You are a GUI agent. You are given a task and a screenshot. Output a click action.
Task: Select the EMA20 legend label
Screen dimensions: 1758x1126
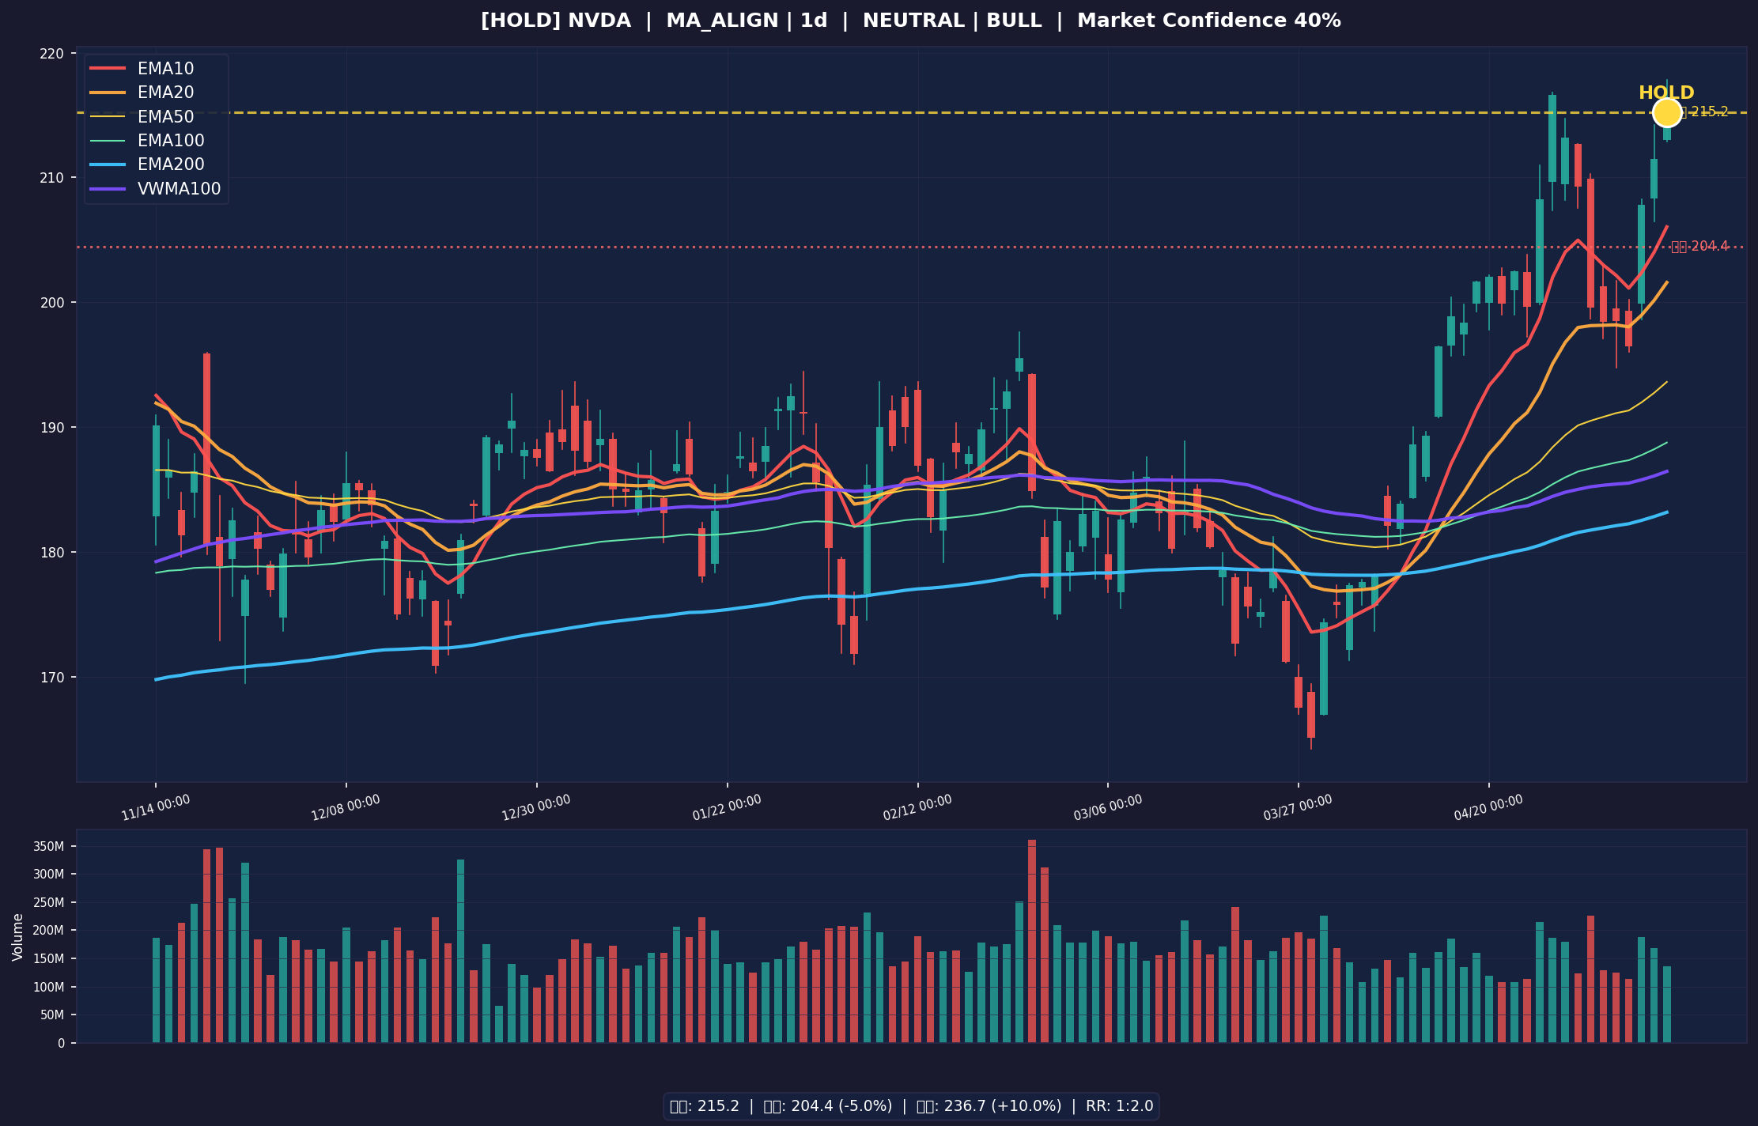coord(165,93)
